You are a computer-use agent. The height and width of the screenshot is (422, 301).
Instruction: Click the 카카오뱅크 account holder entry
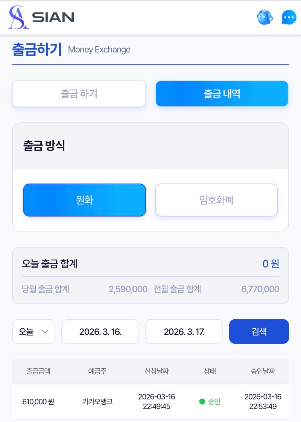97,402
